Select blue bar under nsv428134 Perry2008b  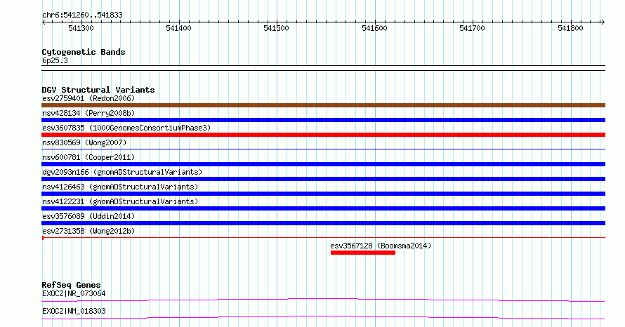323,120
